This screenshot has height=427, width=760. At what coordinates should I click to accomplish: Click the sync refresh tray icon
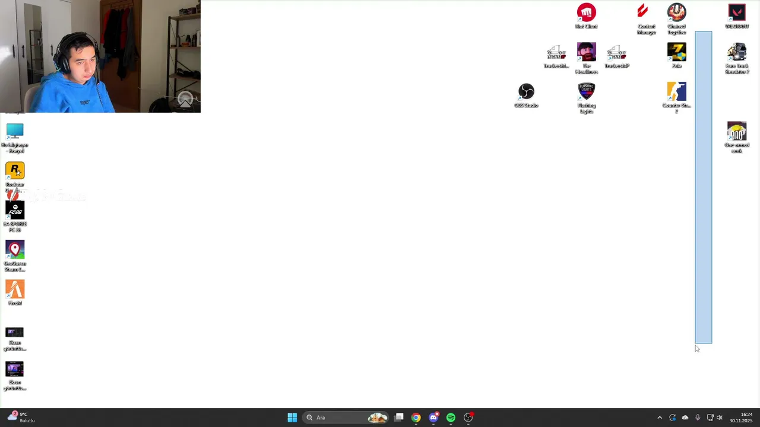click(x=672, y=418)
